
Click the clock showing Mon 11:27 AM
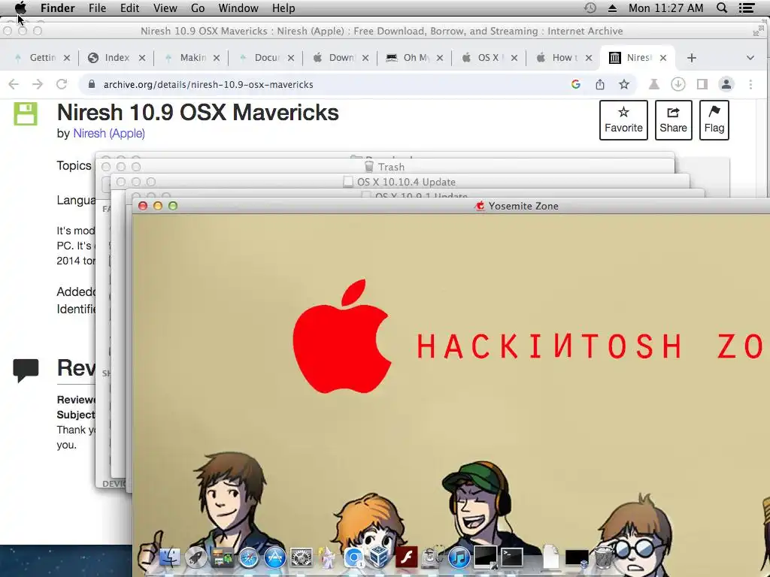point(665,8)
